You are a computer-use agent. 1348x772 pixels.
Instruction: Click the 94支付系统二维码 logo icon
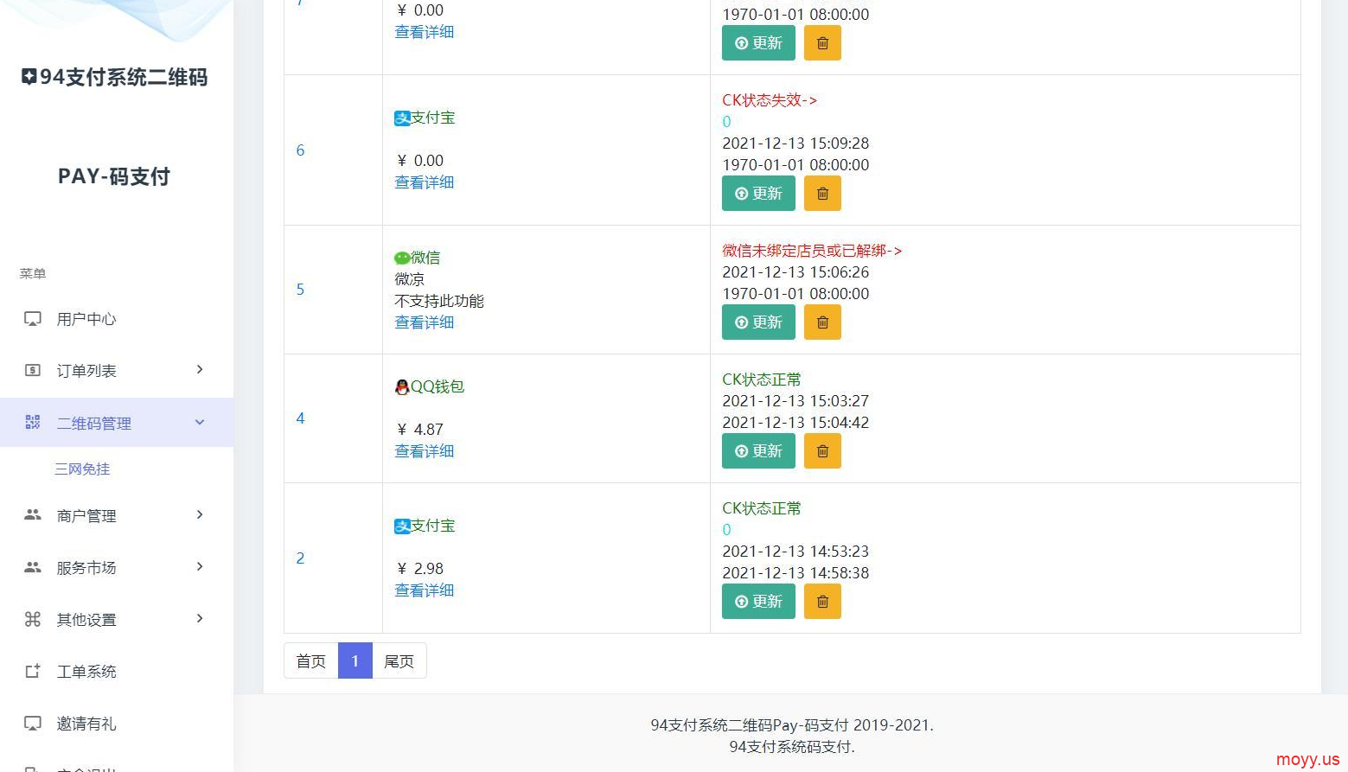29,77
